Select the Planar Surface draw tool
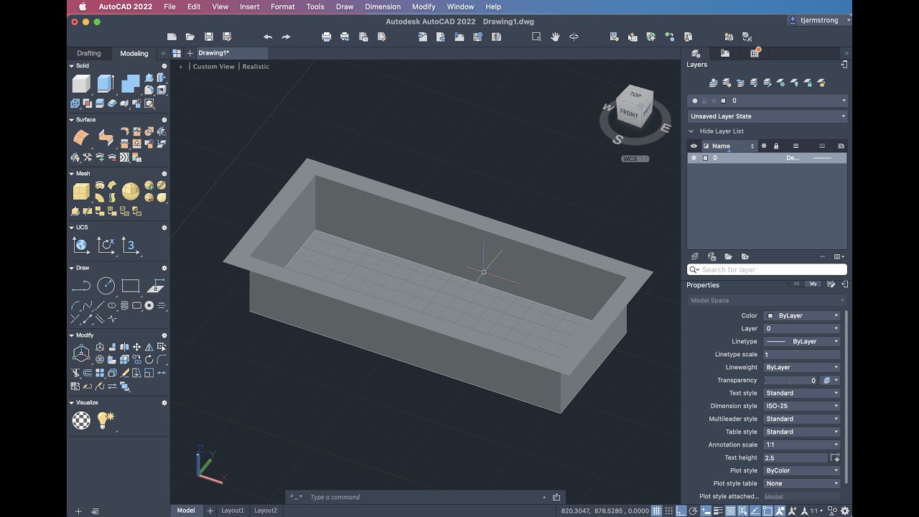This screenshot has height=517, width=919. tap(155, 286)
